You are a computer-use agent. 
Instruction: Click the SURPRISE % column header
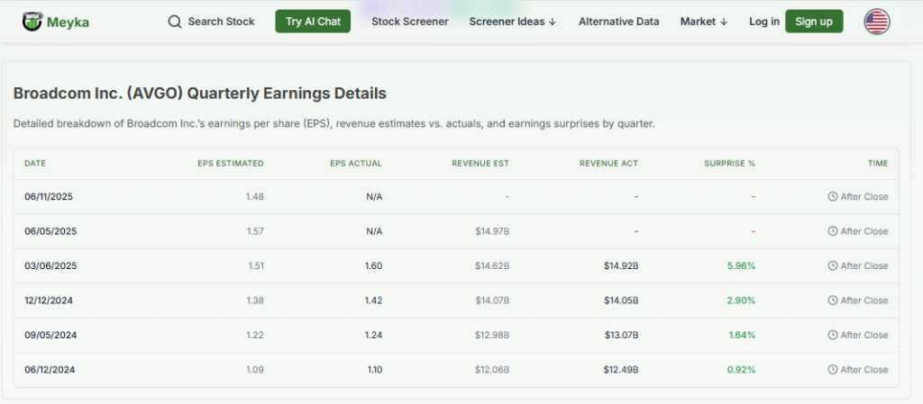coord(729,164)
